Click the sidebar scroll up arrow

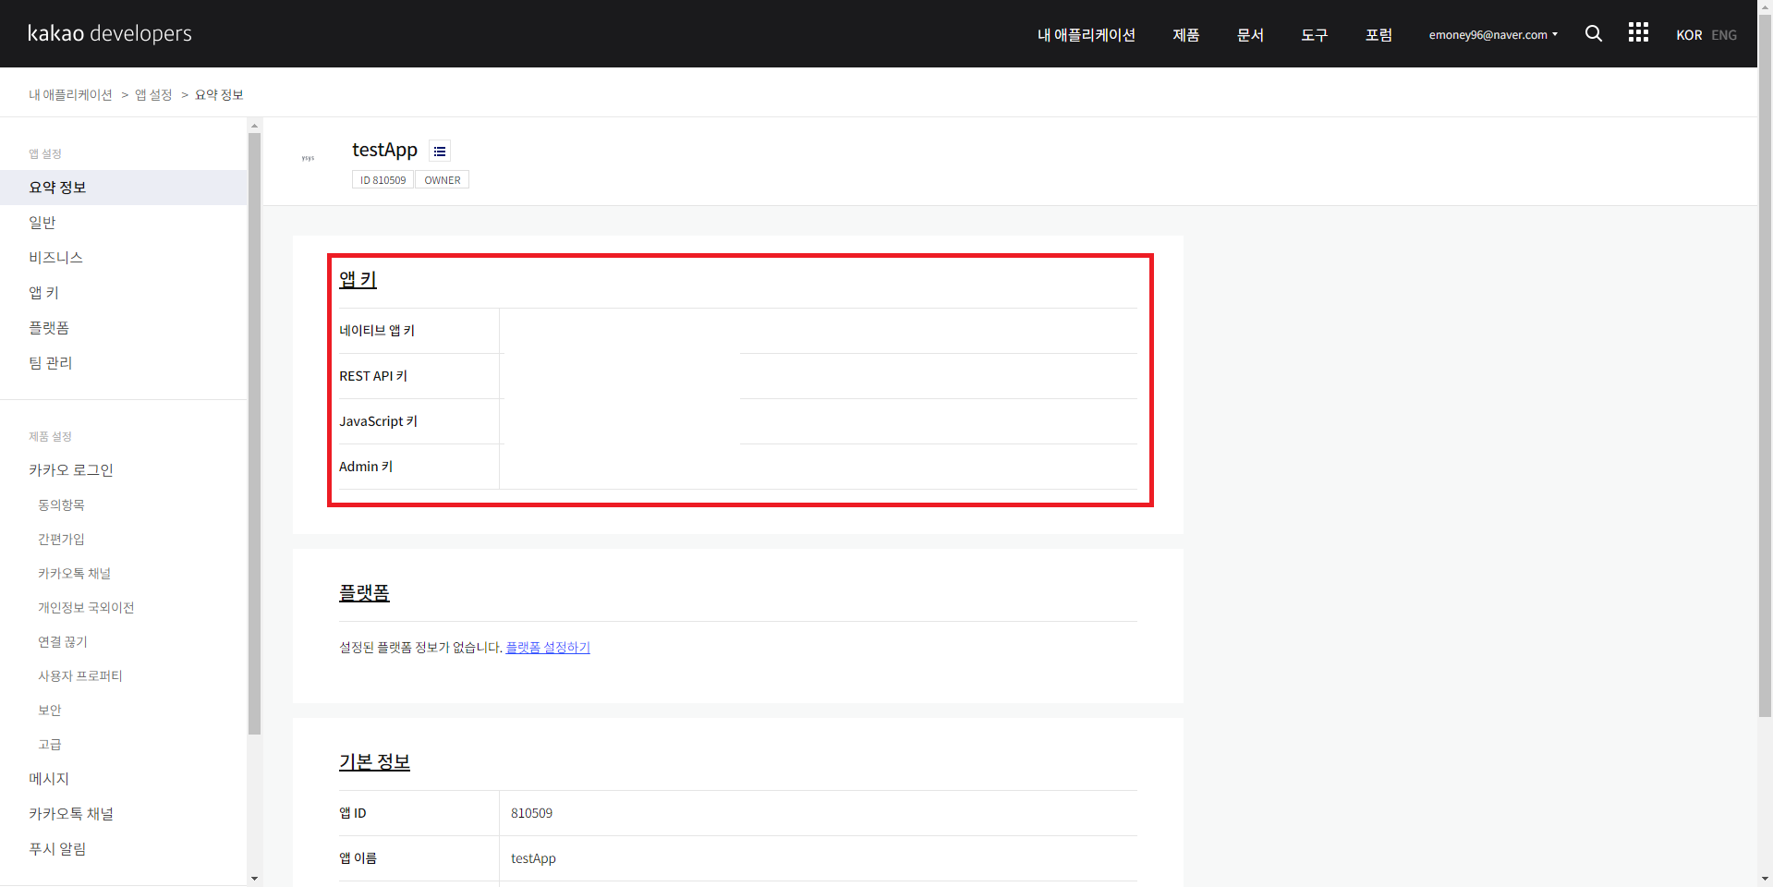coord(254,126)
